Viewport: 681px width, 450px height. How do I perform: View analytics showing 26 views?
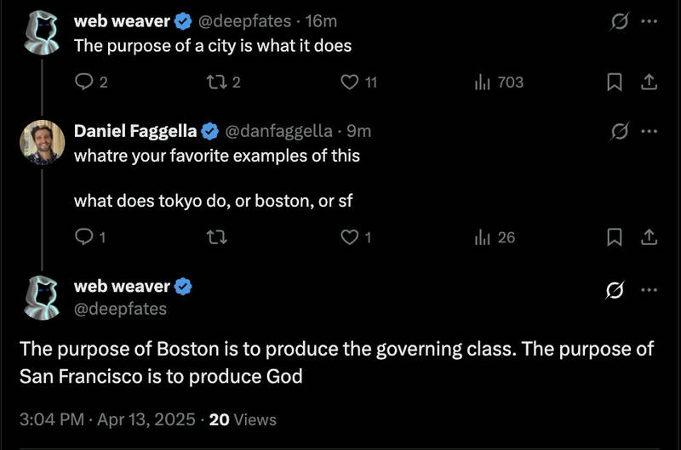click(495, 237)
